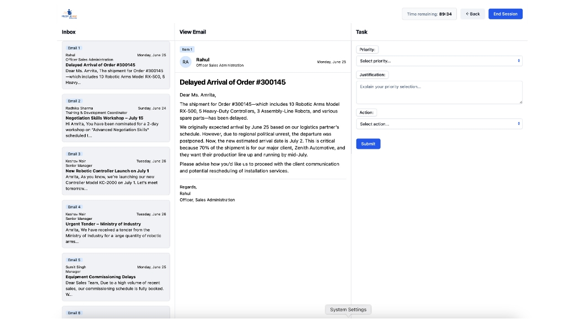The height and width of the screenshot is (319, 584).
Task: Open the New Robotic Controller Launch email
Action: coord(115,171)
